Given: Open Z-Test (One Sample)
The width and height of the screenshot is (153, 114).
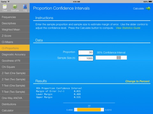Looking at the screenshot, I should click(15, 73).
